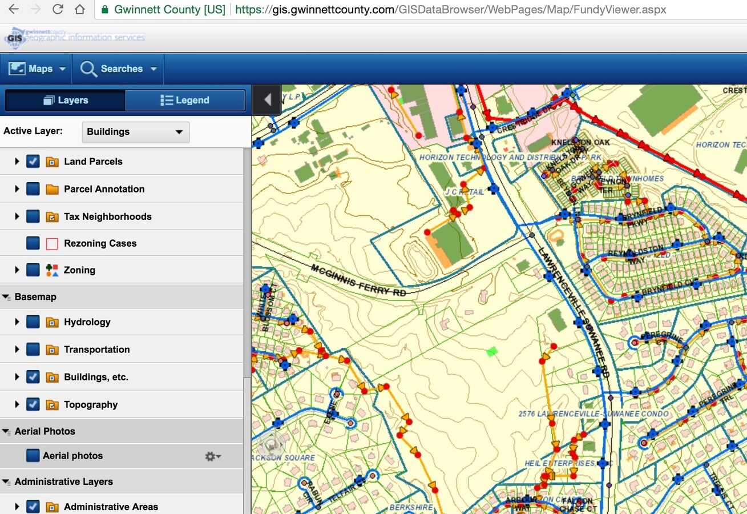Viewport: 747px width, 514px height.
Task: Switch to the Legend tab
Action: (x=185, y=101)
